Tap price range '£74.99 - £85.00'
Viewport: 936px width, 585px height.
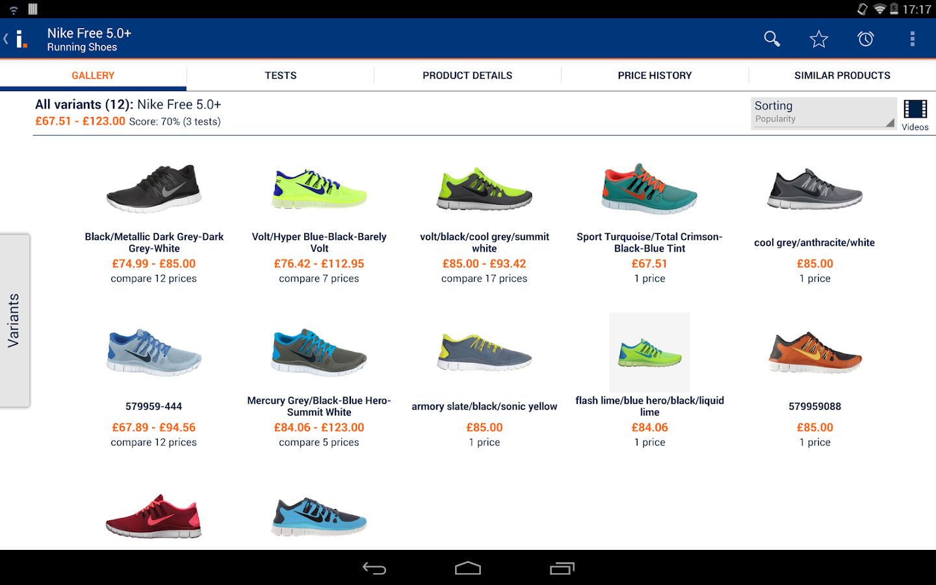point(153,263)
